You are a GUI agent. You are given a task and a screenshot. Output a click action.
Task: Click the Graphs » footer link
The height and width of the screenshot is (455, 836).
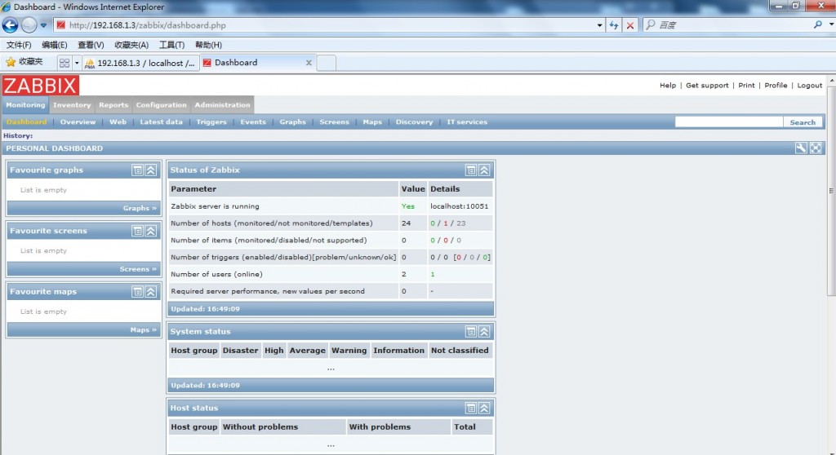pyautogui.click(x=140, y=208)
